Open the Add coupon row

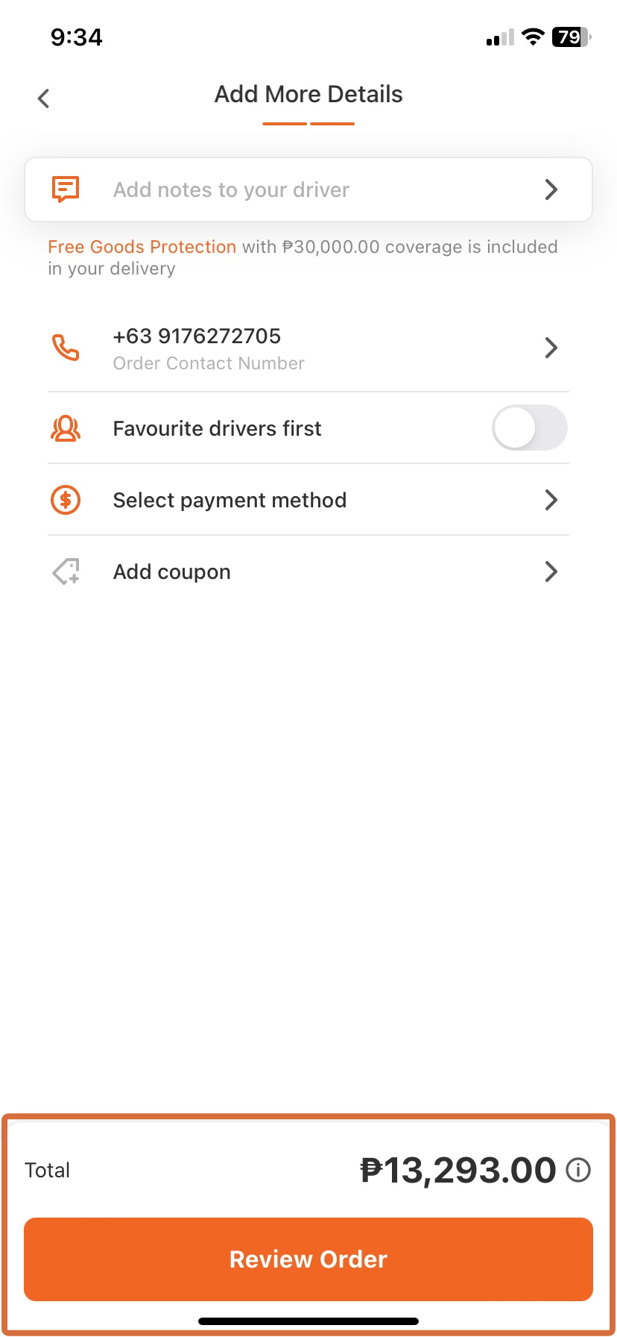pyautogui.click(x=172, y=572)
